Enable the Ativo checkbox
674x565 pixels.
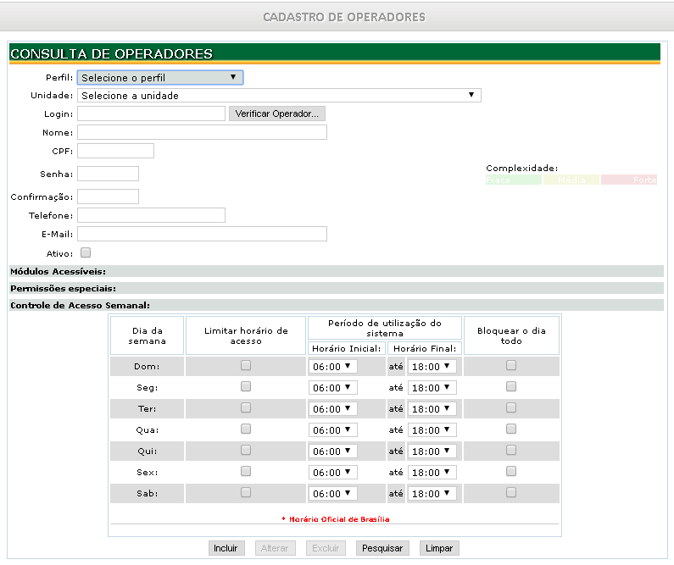click(x=86, y=252)
